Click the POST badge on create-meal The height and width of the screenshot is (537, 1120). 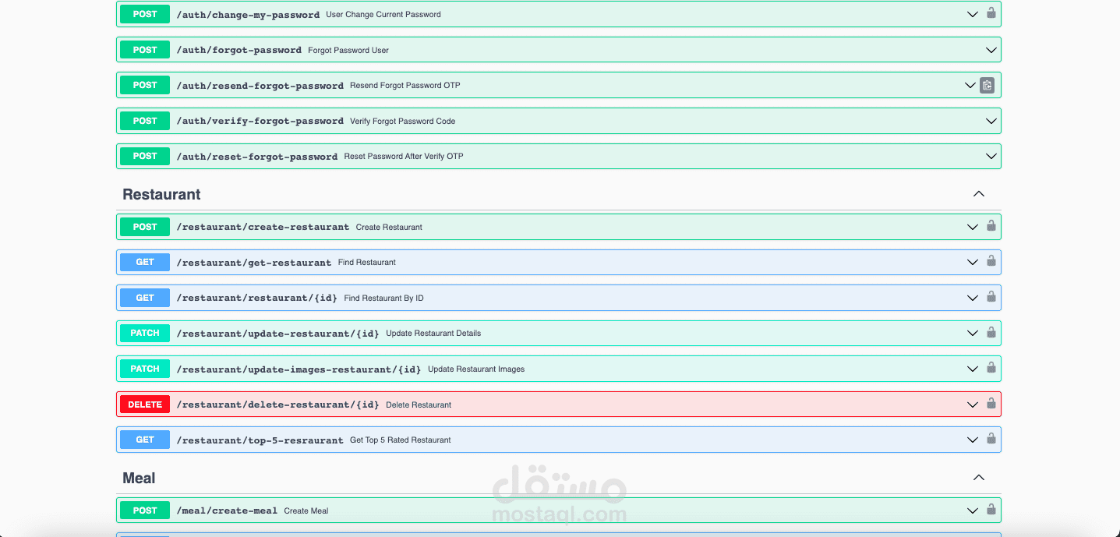tap(144, 510)
